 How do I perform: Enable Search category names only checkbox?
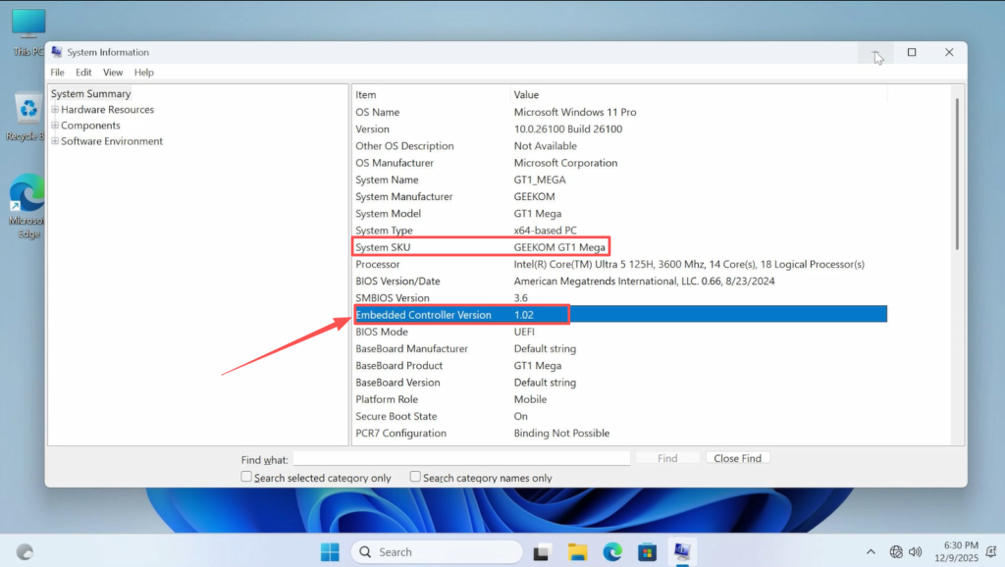(415, 477)
